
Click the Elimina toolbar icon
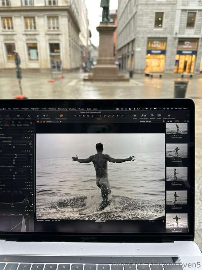click(29, 116)
